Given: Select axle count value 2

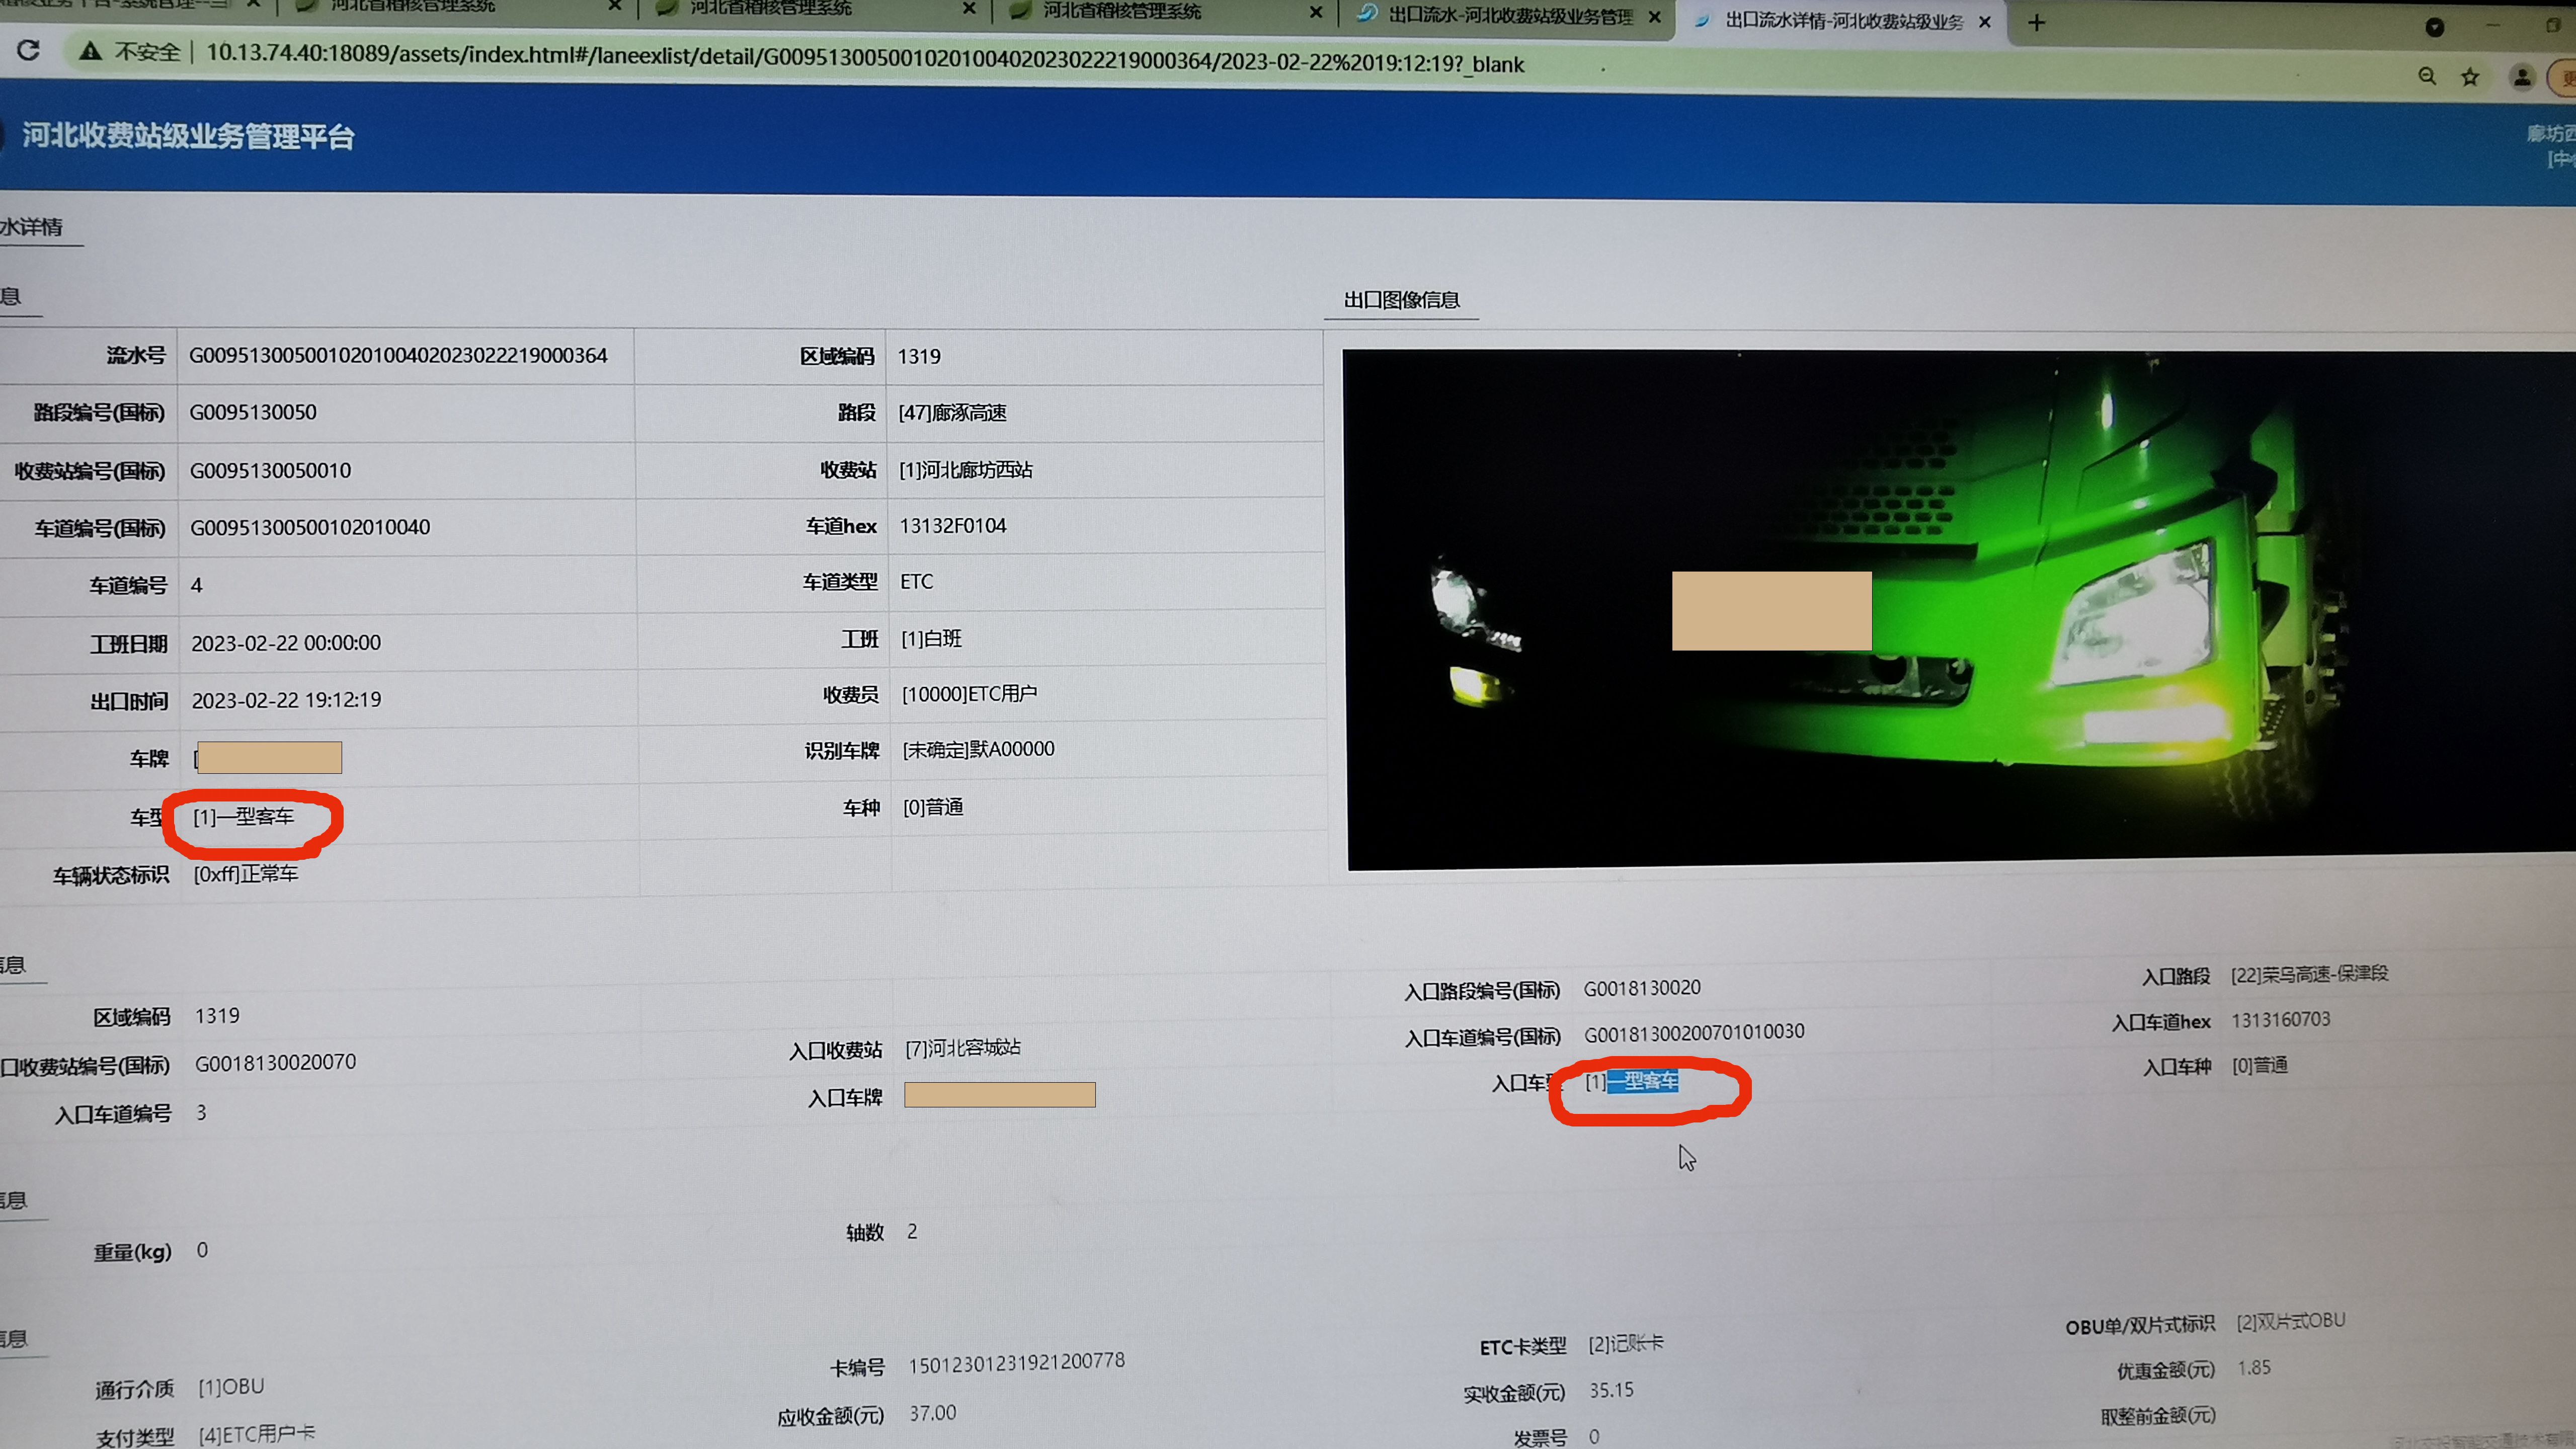Looking at the screenshot, I should point(912,1231).
